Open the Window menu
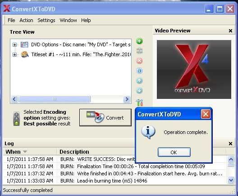 [68, 20]
